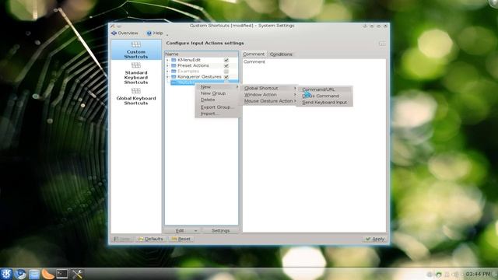
Task: Open the System Settings tools icon in the panel
Action: click(76, 274)
